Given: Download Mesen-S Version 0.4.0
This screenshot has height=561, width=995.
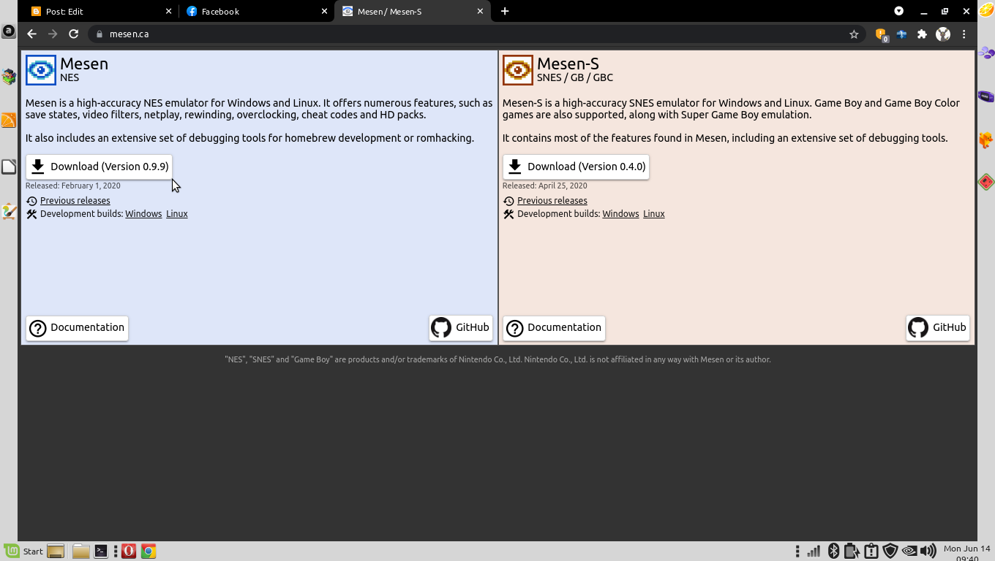Looking at the screenshot, I should [x=576, y=167].
